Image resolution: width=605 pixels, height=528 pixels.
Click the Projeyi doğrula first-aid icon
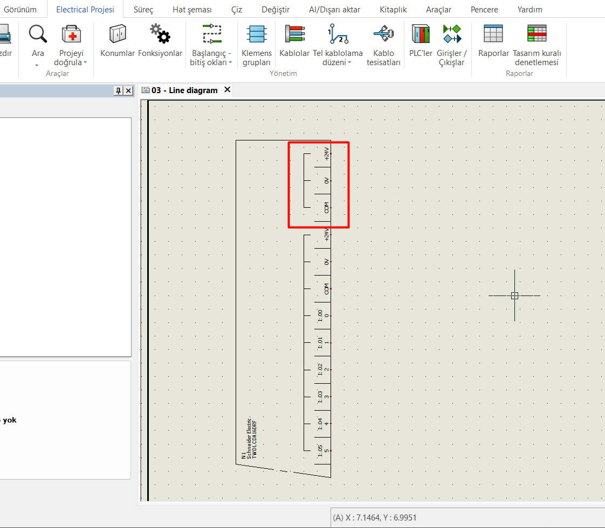click(x=71, y=34)
